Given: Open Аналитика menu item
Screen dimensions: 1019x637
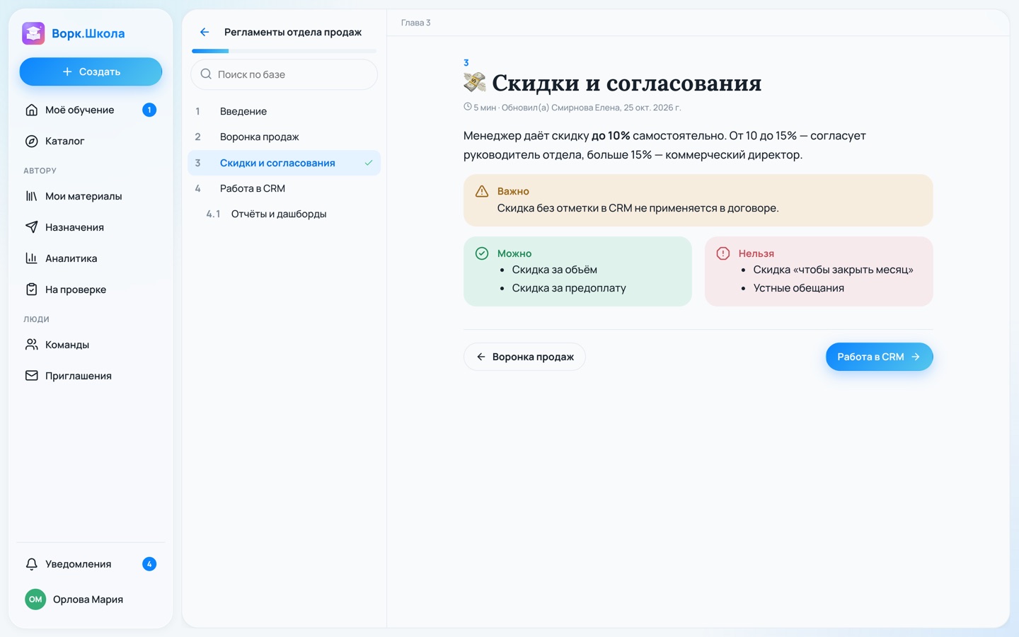Looking at the screenshot, I should point(91,258).
